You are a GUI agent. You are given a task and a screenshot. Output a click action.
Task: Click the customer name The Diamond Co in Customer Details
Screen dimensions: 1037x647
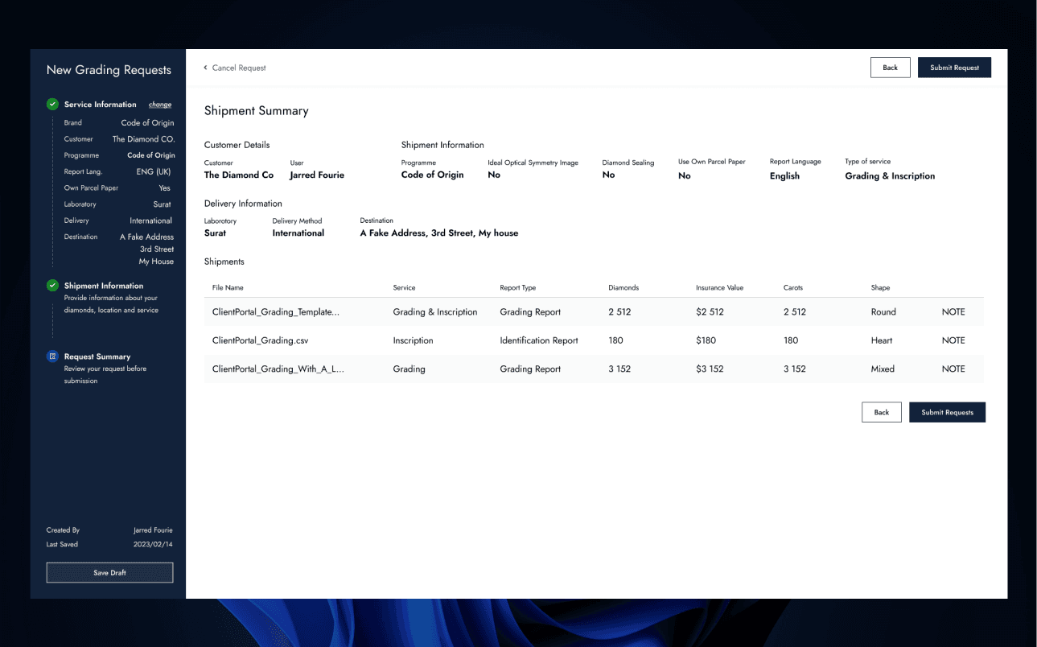coord(239,175)
